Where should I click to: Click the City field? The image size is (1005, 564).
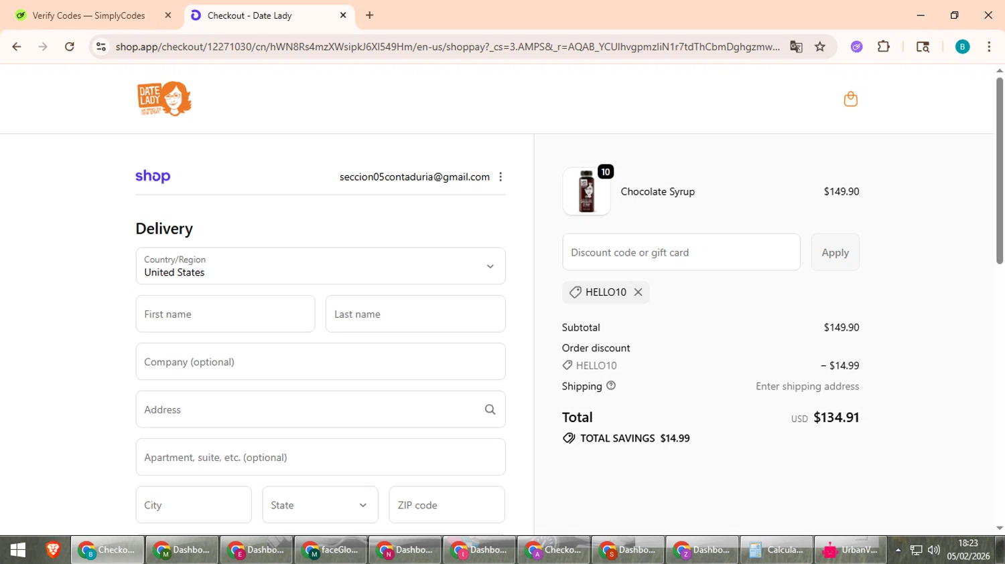point(194,505)
